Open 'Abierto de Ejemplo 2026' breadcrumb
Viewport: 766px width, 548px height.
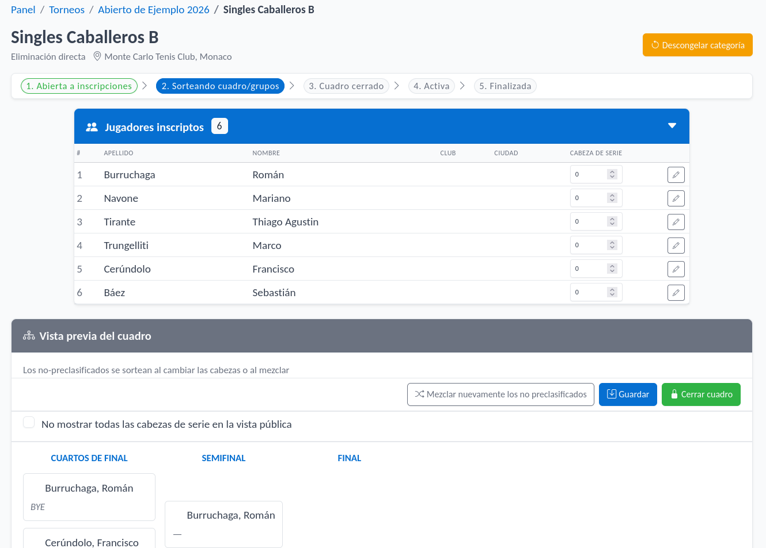pyautogui.click(x=154, y=10)
